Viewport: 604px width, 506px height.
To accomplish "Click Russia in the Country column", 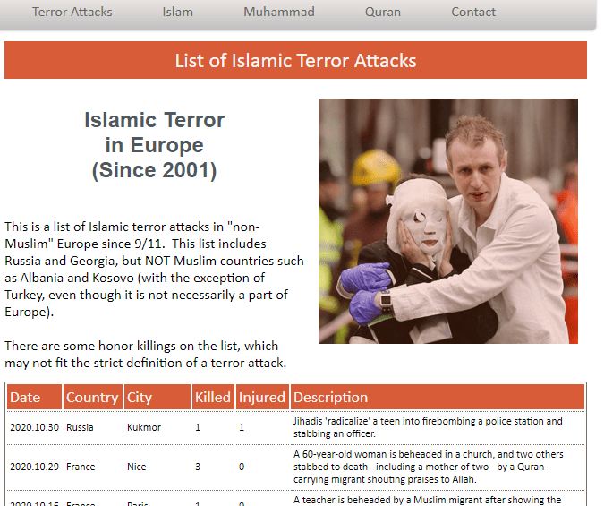I will (80, 427).
